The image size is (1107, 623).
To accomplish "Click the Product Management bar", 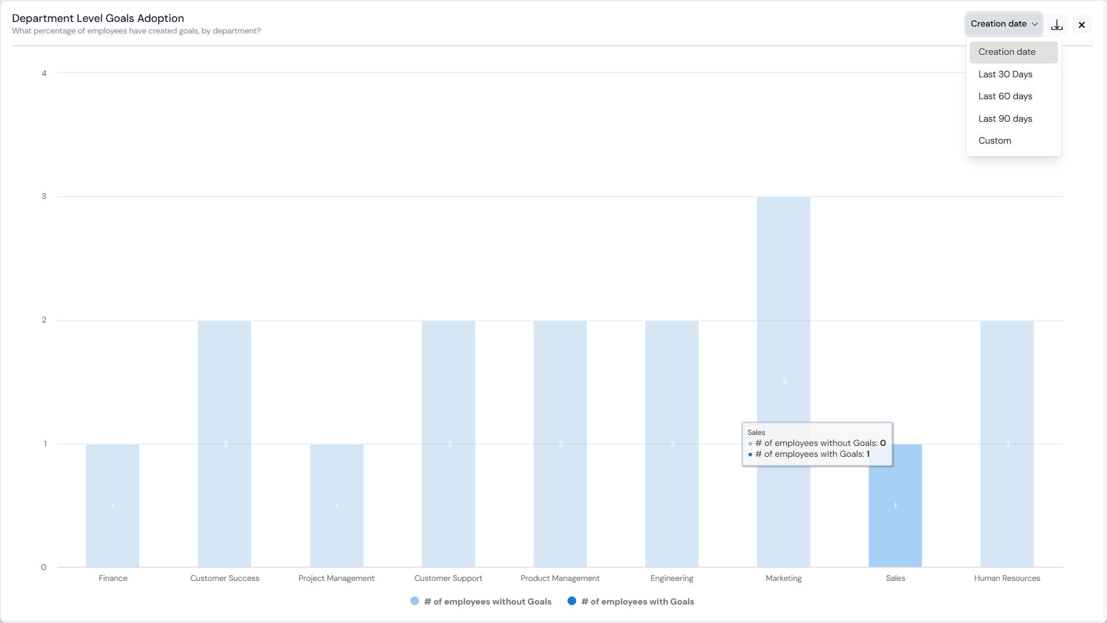I will click(560, 444).
